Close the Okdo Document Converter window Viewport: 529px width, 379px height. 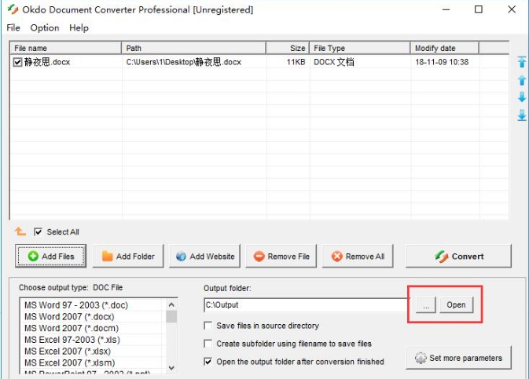tap(512, 9)
